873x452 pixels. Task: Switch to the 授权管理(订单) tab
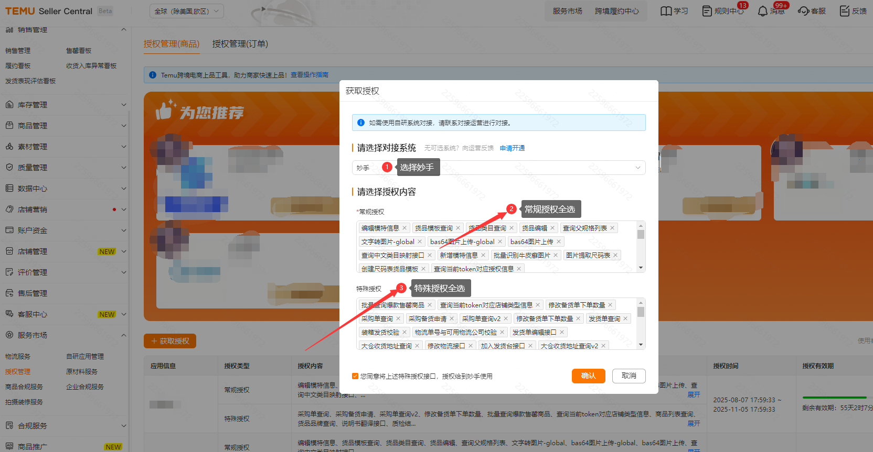[x=240, y=44]
